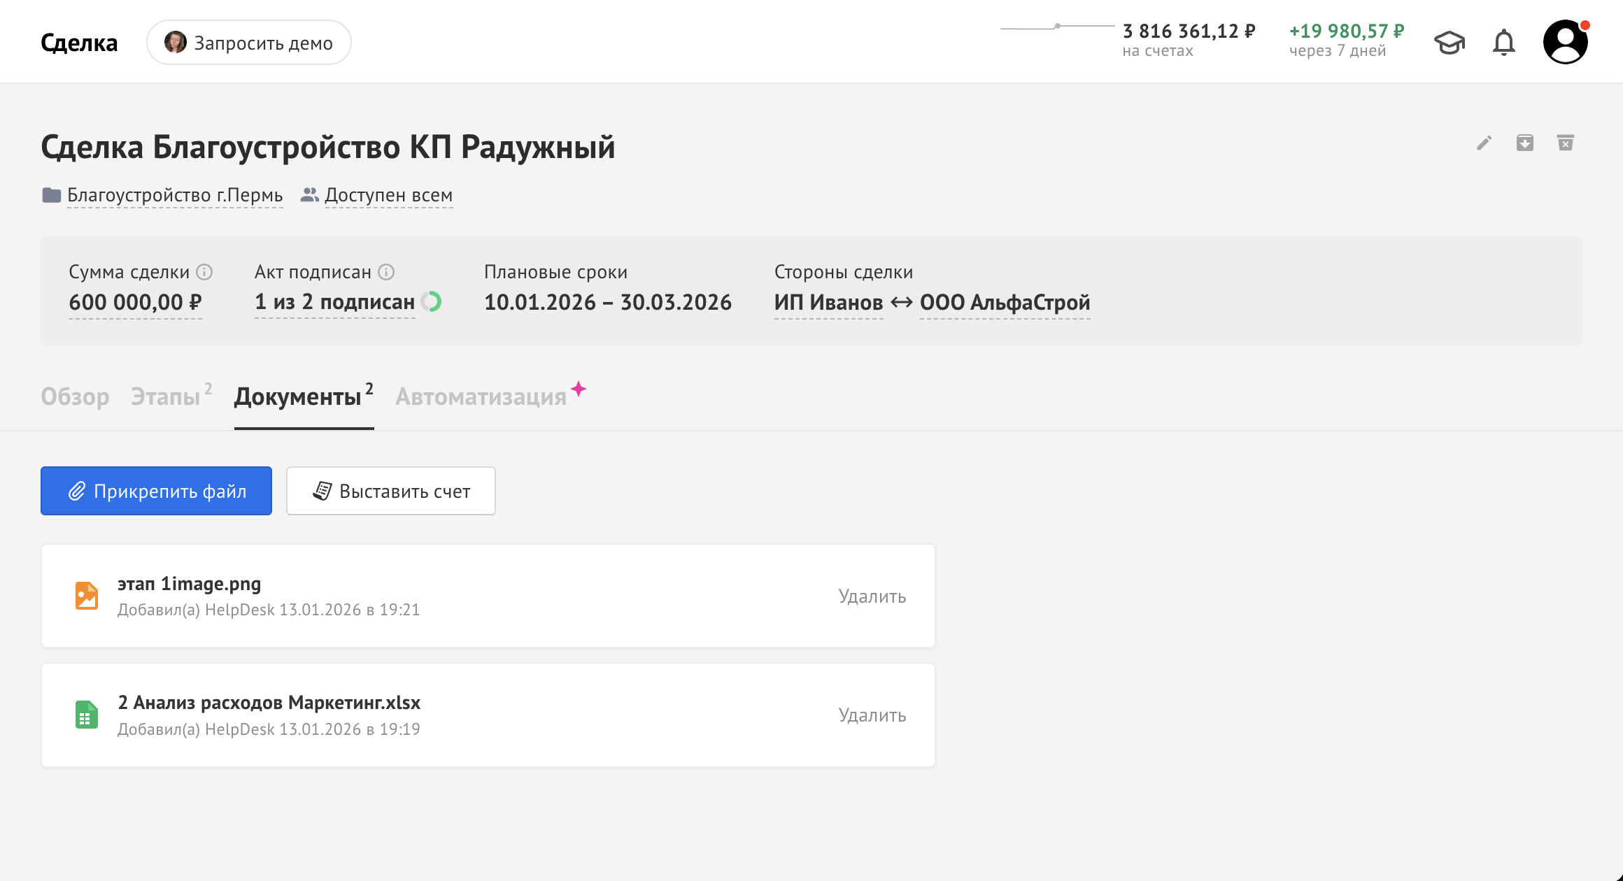Click the archive deal icon

pyautogui.click(x=1524, y=143)
